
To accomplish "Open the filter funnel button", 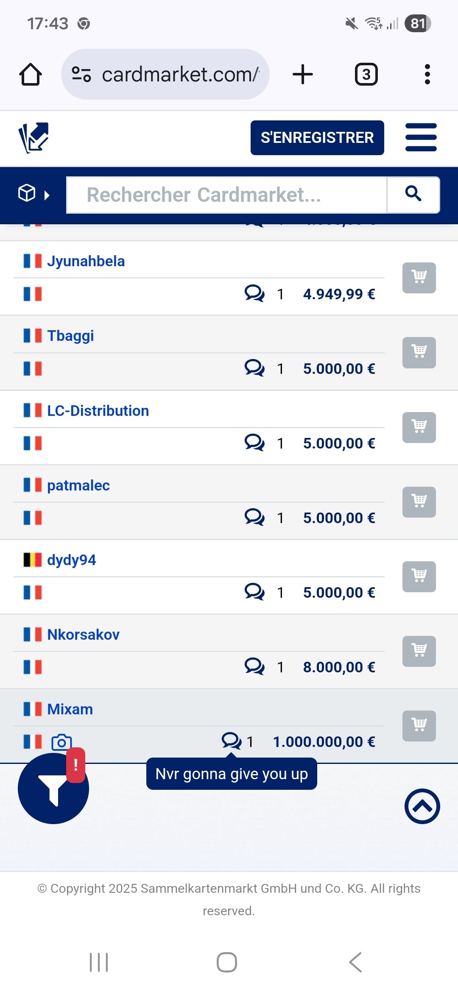I will coord(53,789).
